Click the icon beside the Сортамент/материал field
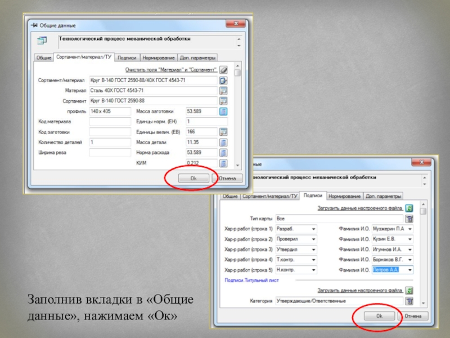 pos(223,81)
